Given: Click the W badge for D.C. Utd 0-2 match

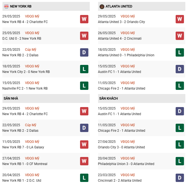Looking at the screenshot, I should point(84,36).
